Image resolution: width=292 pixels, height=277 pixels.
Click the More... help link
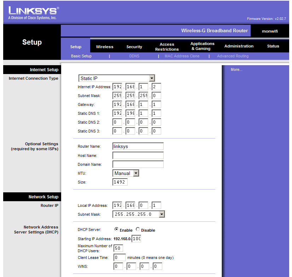(x=236, y=70)
